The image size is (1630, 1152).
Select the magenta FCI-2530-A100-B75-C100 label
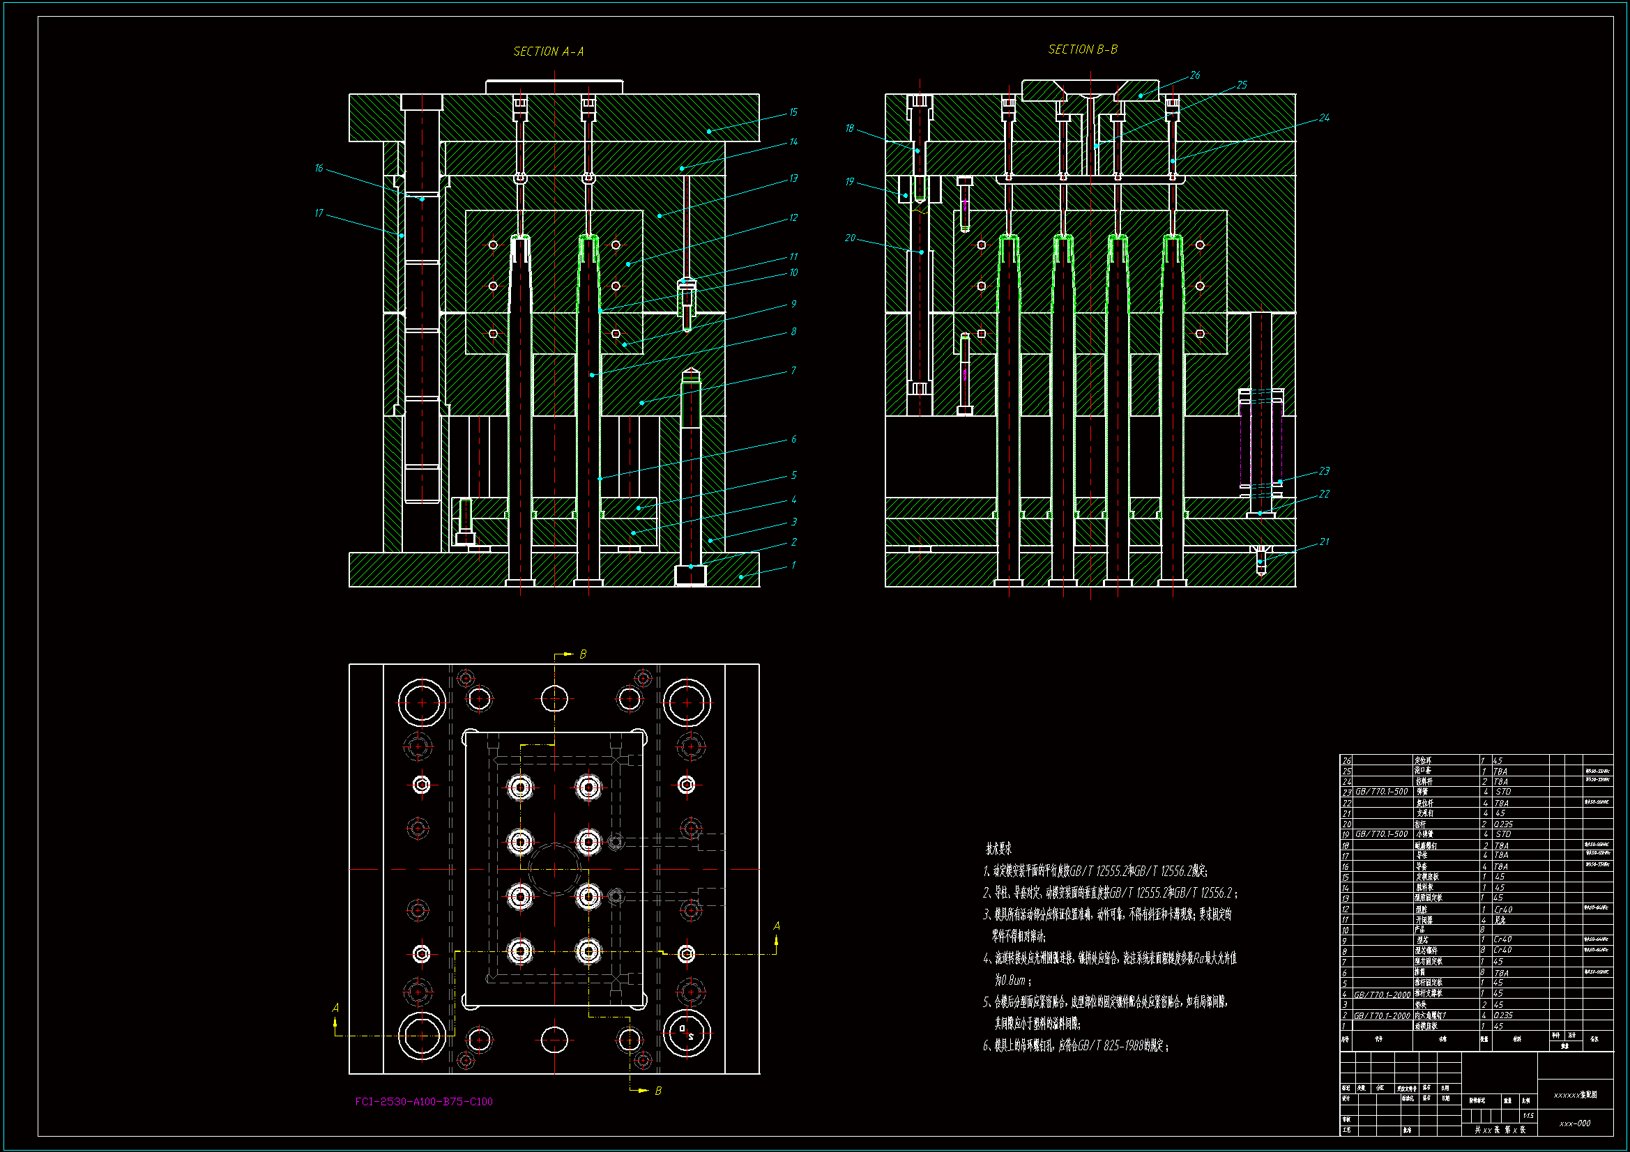pos(424,1102)
